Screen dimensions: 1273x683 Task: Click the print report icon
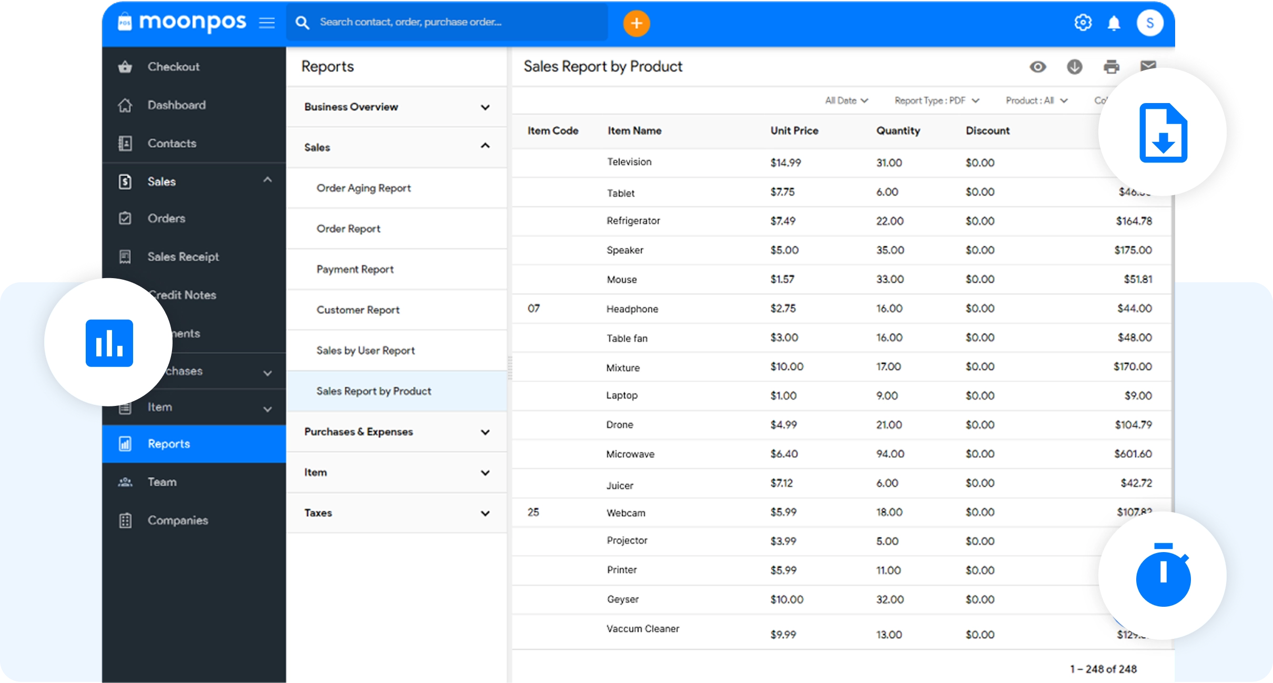[x=1112, y=67]
